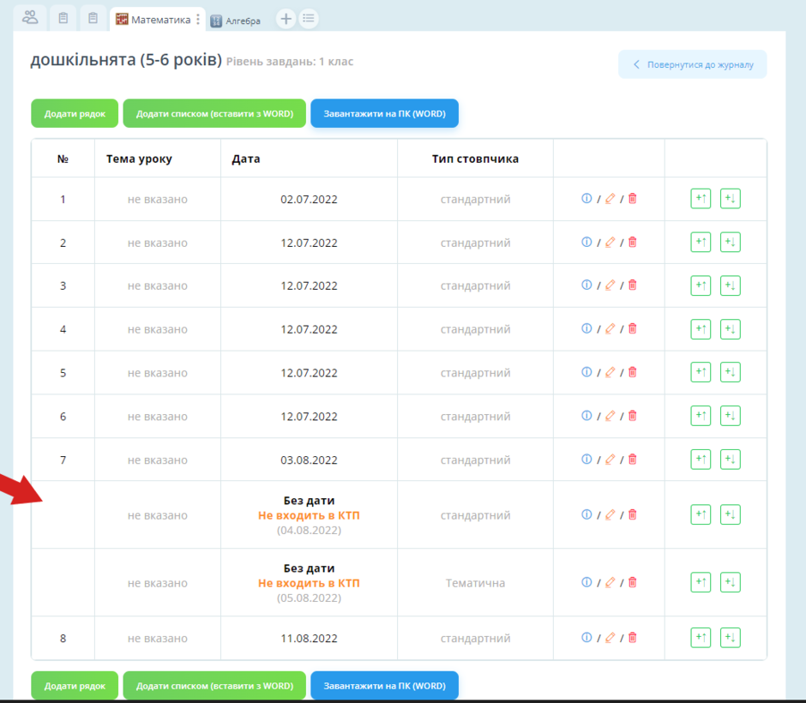
Task: Insert row below the Тематична row
Action: (731, 582)
